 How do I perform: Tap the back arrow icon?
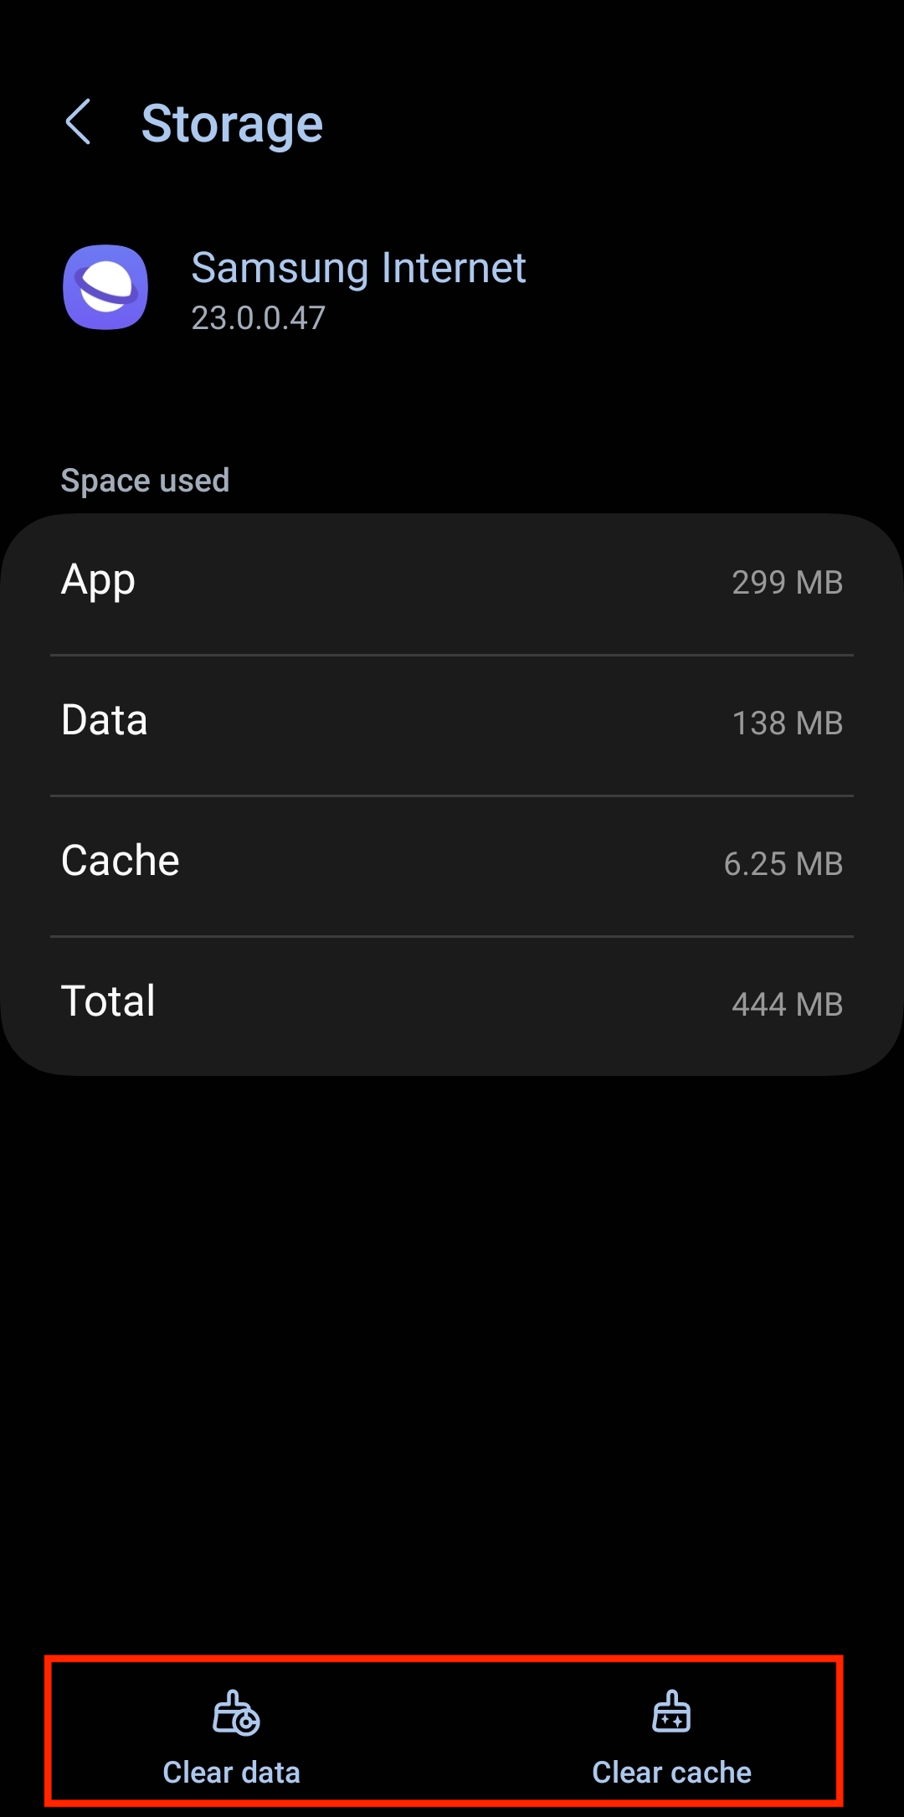click(78, 122)
